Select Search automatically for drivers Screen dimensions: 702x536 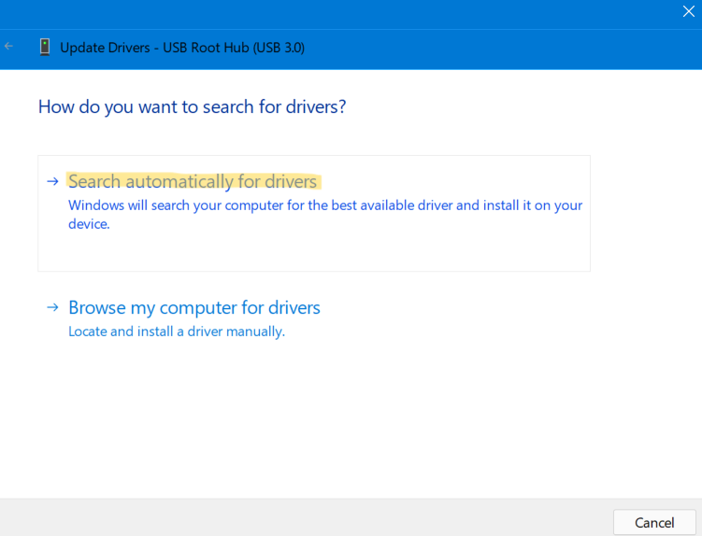(193, 182)
